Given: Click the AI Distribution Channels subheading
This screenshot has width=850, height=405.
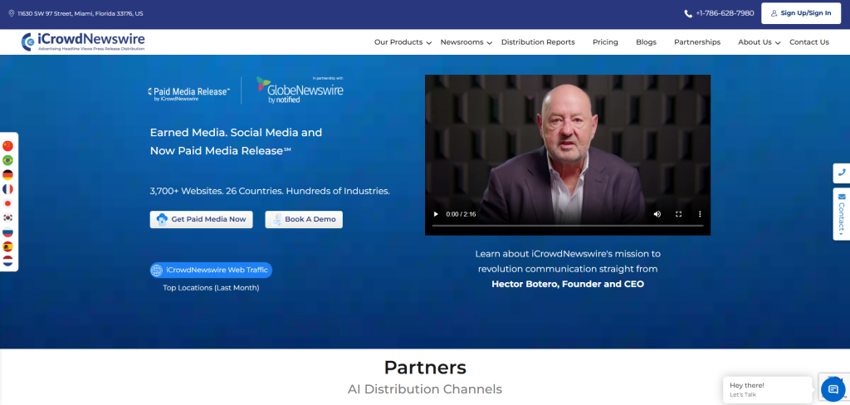Looking at the screenshot, I should pyautogui.click(x=425, y=389).
